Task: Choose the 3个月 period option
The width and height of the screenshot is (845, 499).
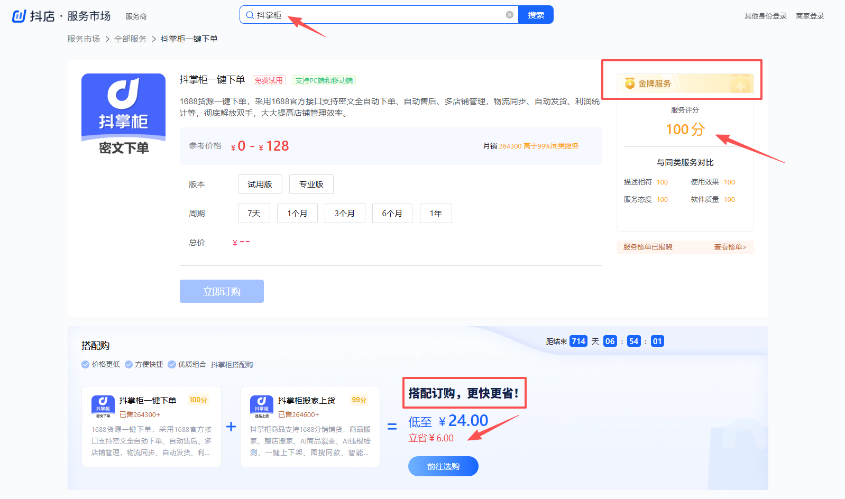Action: pyautogui.click(x=345, y=213)
